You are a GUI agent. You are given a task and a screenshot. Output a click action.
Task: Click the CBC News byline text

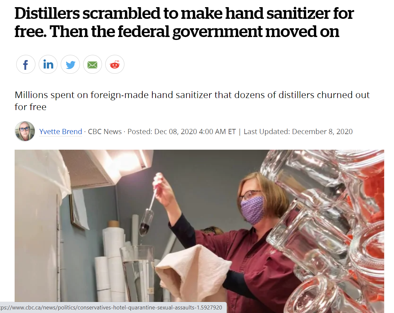[105, 131]
